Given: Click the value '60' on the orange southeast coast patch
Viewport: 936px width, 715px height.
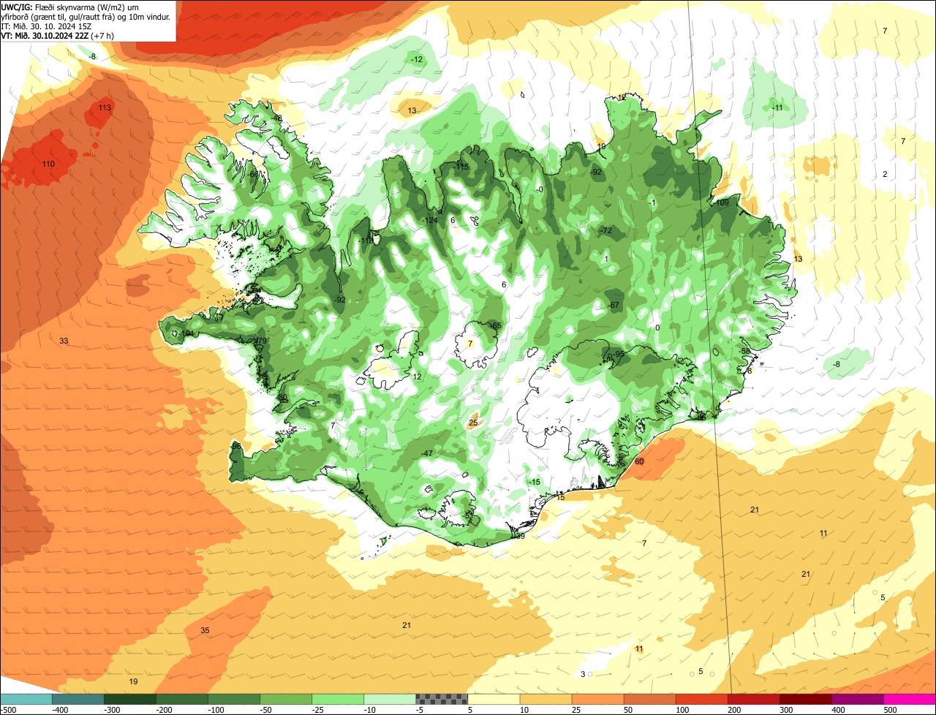Looking at the screenshot, I should pyautogui.click(x=639, y=462).
